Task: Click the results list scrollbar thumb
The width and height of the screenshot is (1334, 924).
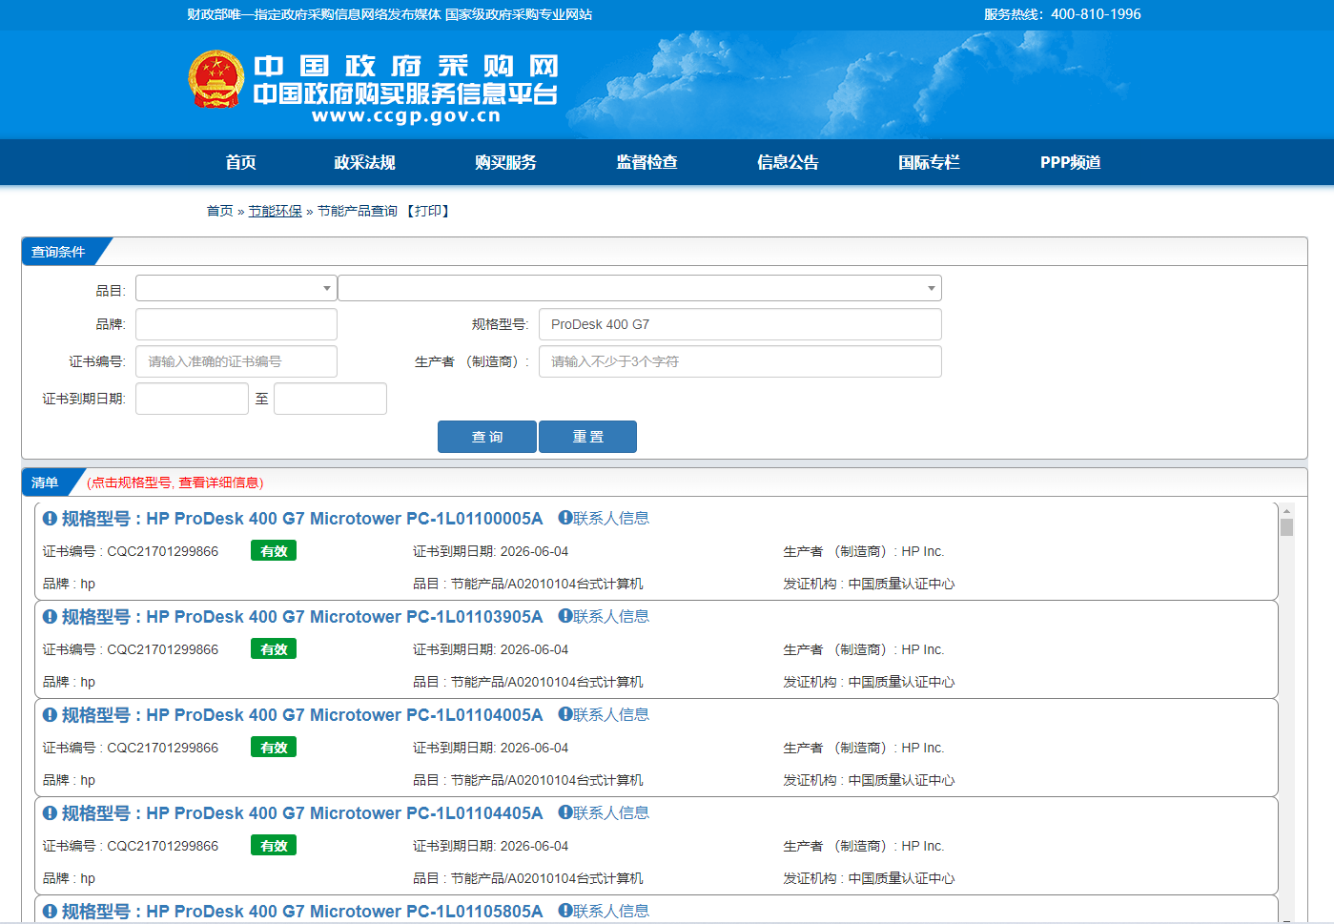Action: 1286,527
